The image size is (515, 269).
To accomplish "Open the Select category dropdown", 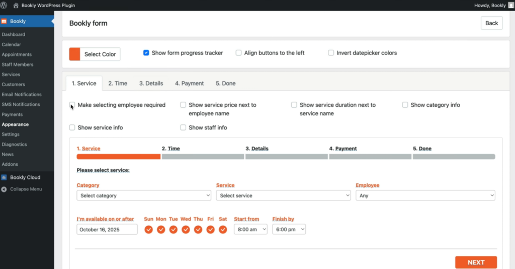I will (144, 195).
